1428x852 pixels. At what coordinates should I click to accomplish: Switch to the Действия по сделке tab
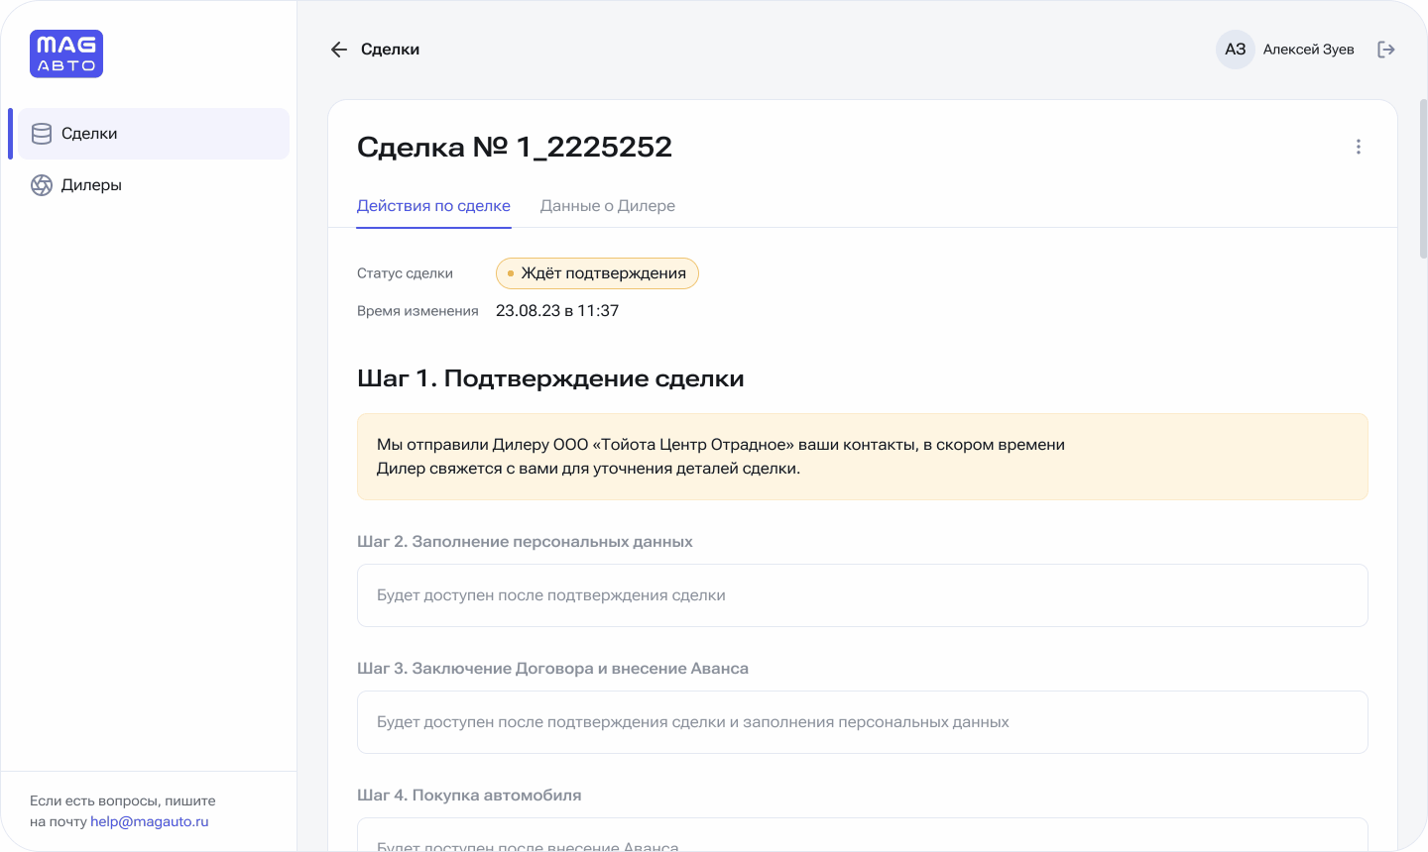(x=433, y=206)
